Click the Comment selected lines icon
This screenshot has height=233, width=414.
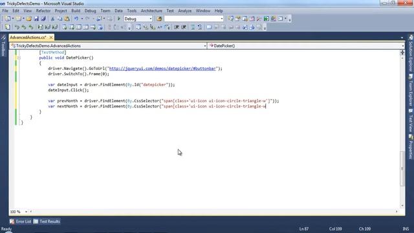pos(193,27)
